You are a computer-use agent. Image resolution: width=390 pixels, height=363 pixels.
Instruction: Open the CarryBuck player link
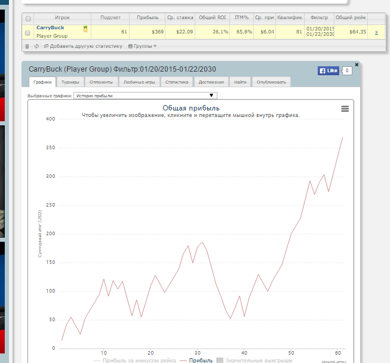pos(50,27)
